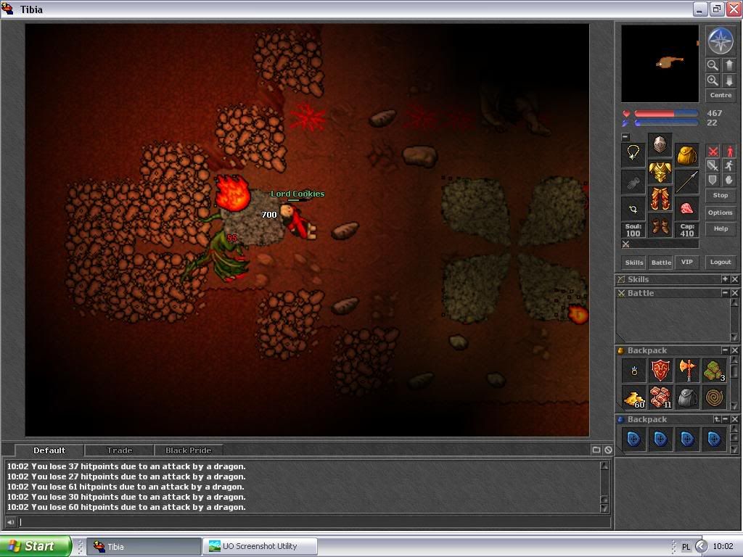Select the green stack of 3 items

[714, 371]
